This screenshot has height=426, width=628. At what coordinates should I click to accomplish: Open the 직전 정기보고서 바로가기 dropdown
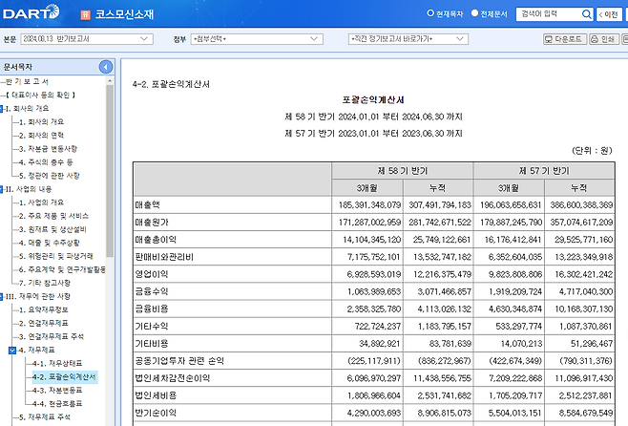pos(408,39)
